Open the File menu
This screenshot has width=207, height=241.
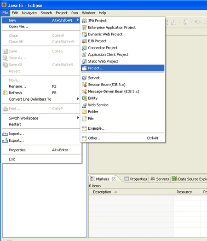click(5, 13)
